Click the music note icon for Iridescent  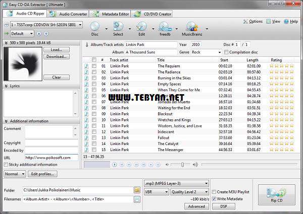point(86,132)
